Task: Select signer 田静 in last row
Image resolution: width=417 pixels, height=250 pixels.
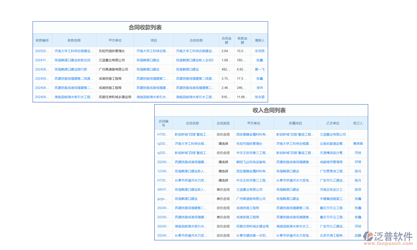Action: (358, 235)
